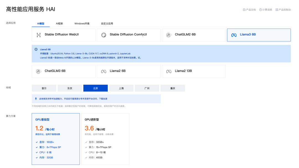Select the GPU进阶型 plan card
This screenshot has height=168, width=299.
coord(105,139)
